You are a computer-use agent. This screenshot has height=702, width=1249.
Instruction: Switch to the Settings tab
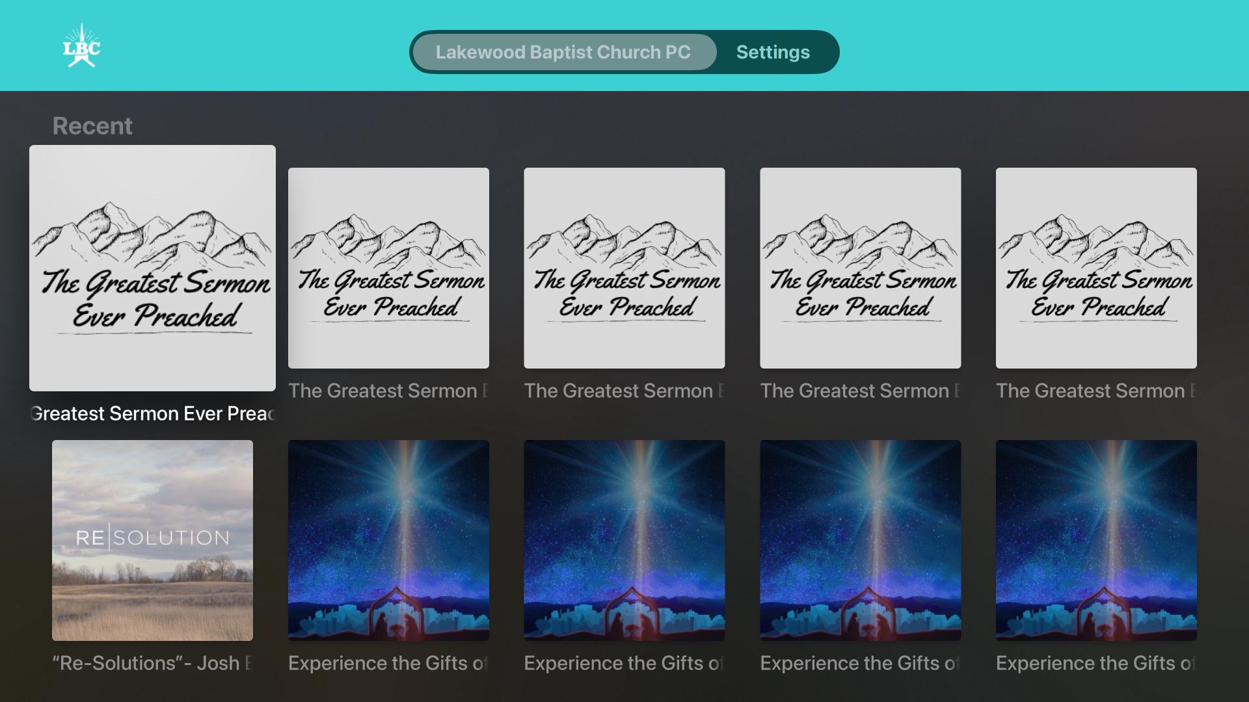pyautogui.click(x=773, y=52)
